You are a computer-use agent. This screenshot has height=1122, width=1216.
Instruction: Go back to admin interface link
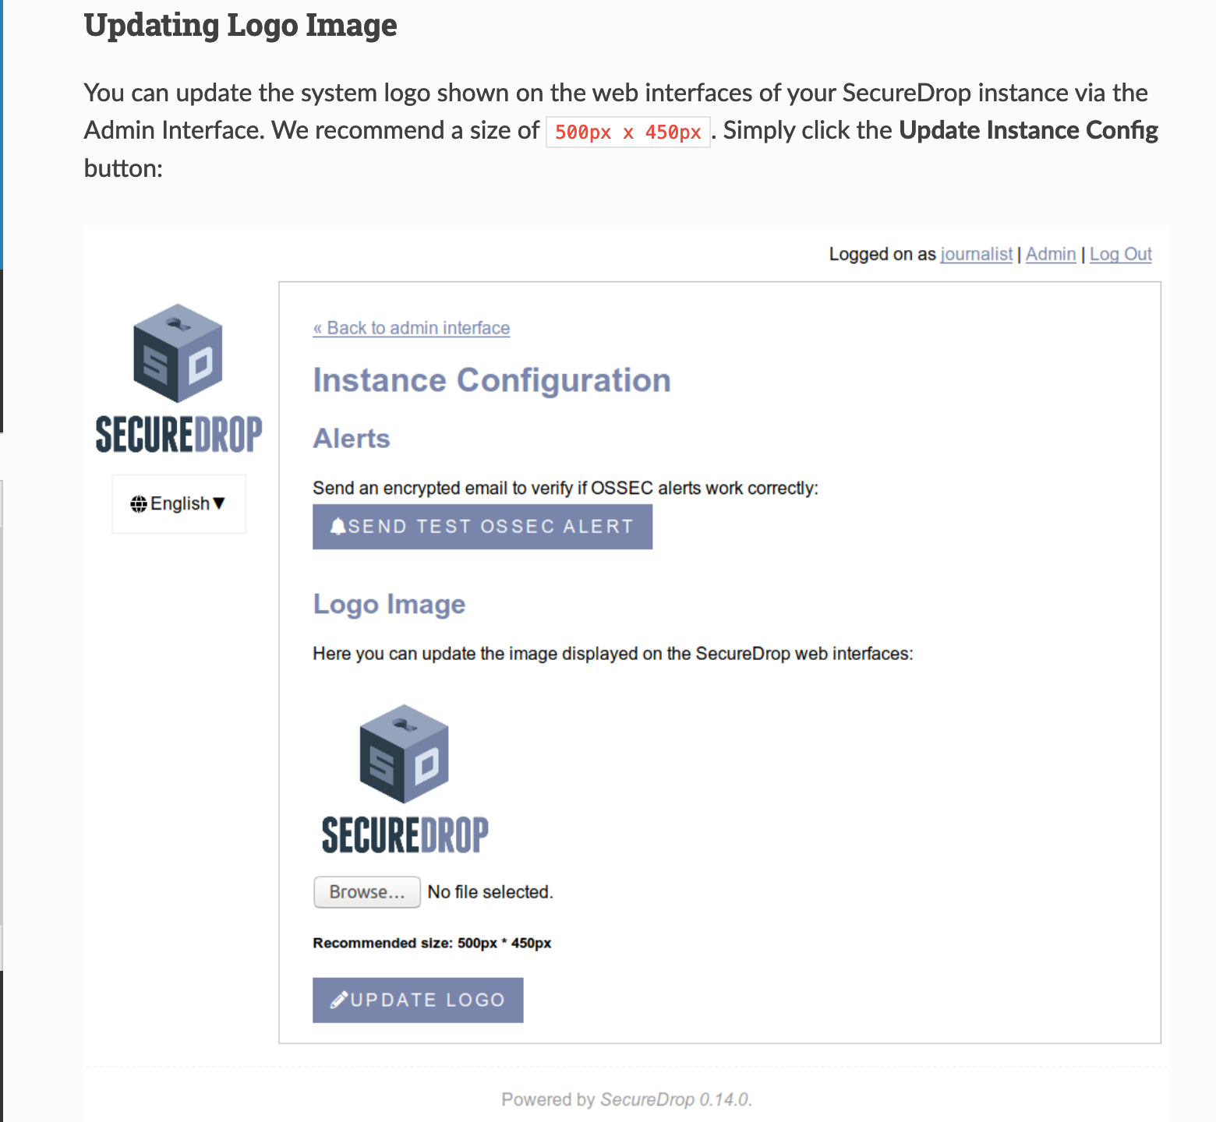coord(412,328)
